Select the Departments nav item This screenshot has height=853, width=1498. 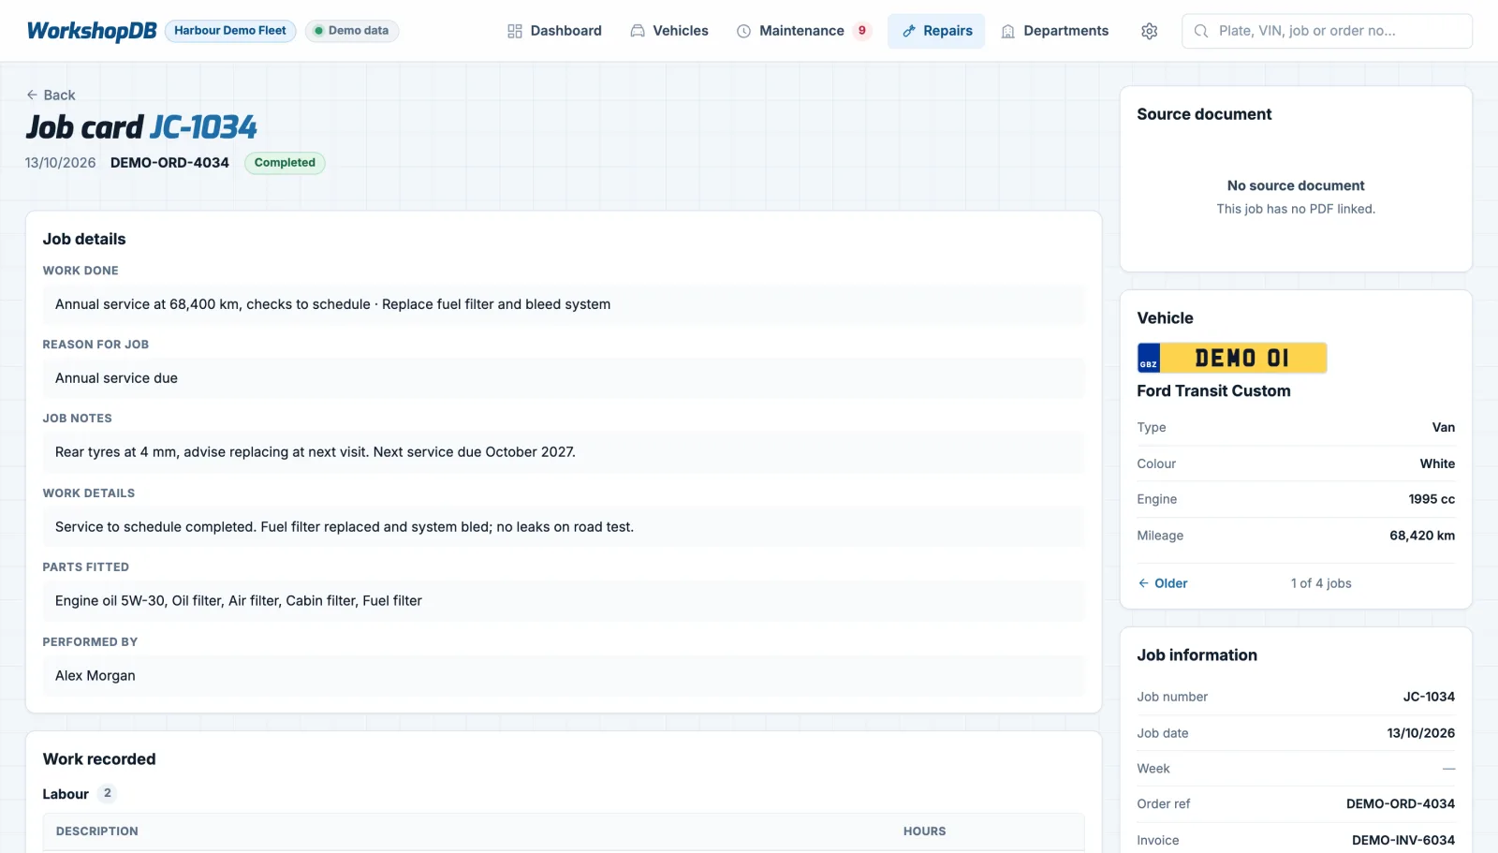point(1055,31)
